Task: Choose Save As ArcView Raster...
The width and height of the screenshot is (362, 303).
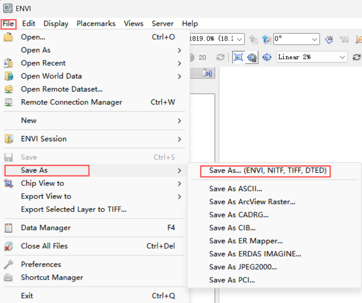Action: click(x=274, y=202)
